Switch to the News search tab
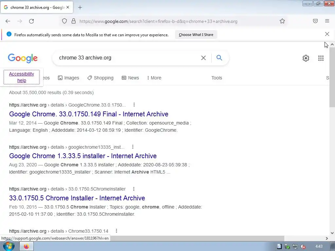The width and height of the screenshot is (335, 251). 130,78
